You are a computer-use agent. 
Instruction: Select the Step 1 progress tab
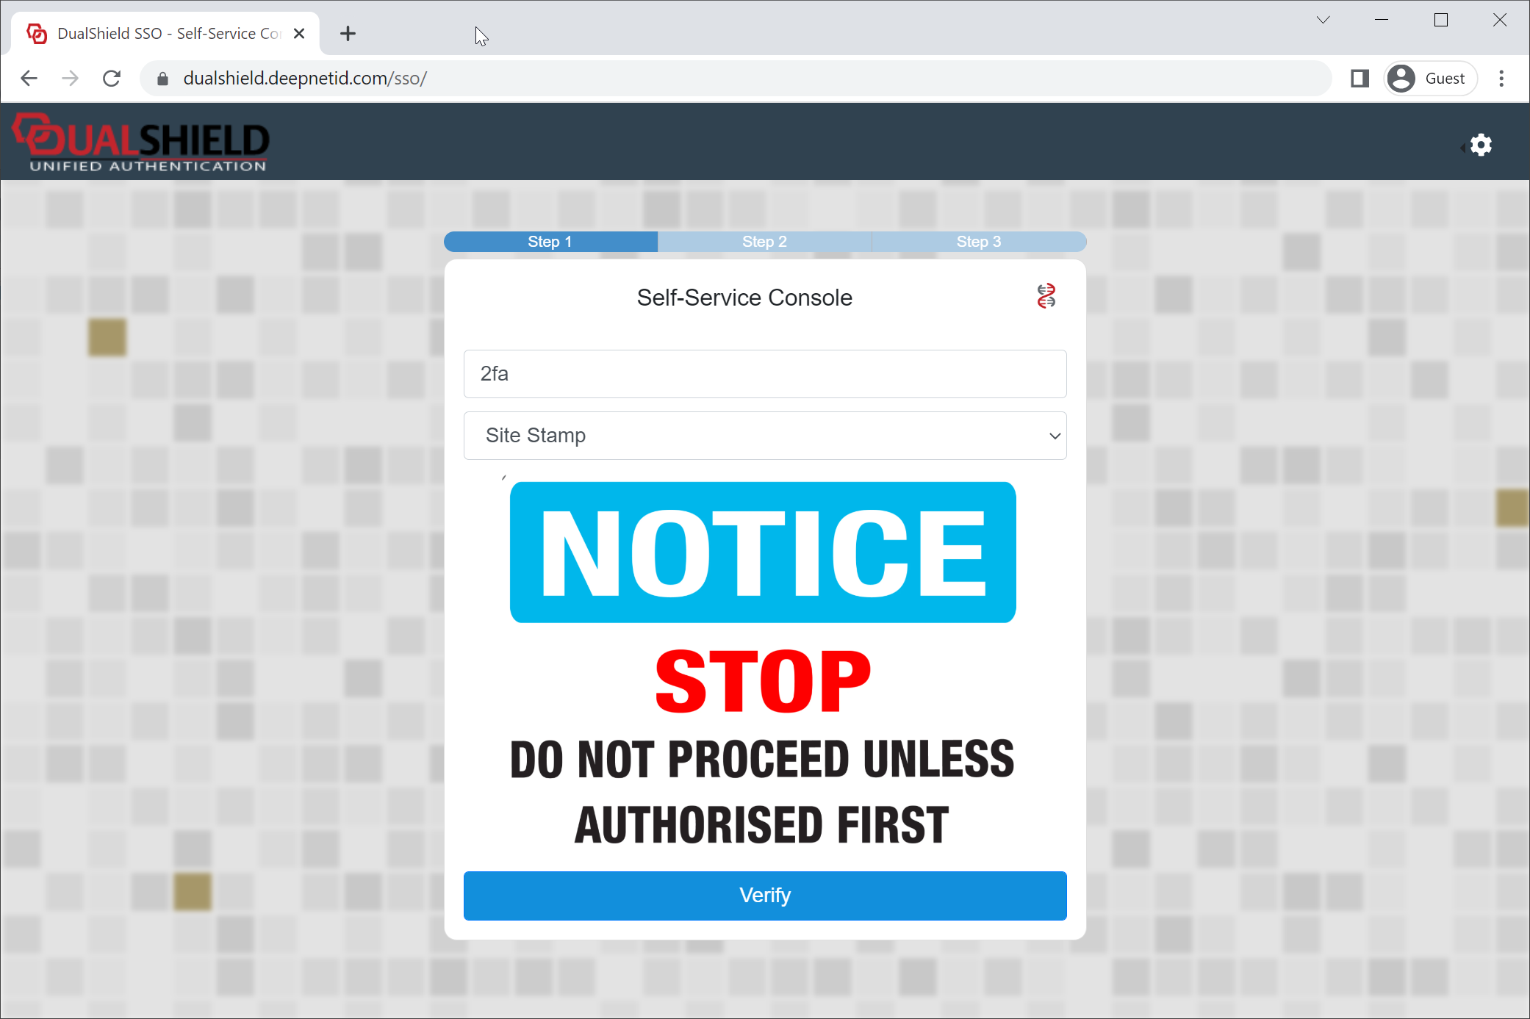550,242
